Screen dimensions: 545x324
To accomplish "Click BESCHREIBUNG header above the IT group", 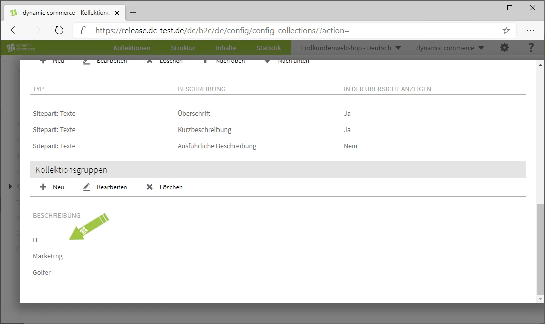I will tap(57, 216).
